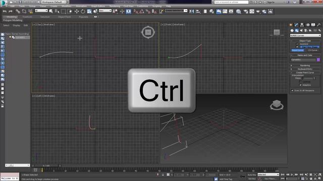Click the Play Animation button
The width and height of the screenshot is (323, 181).
[292, 174]
